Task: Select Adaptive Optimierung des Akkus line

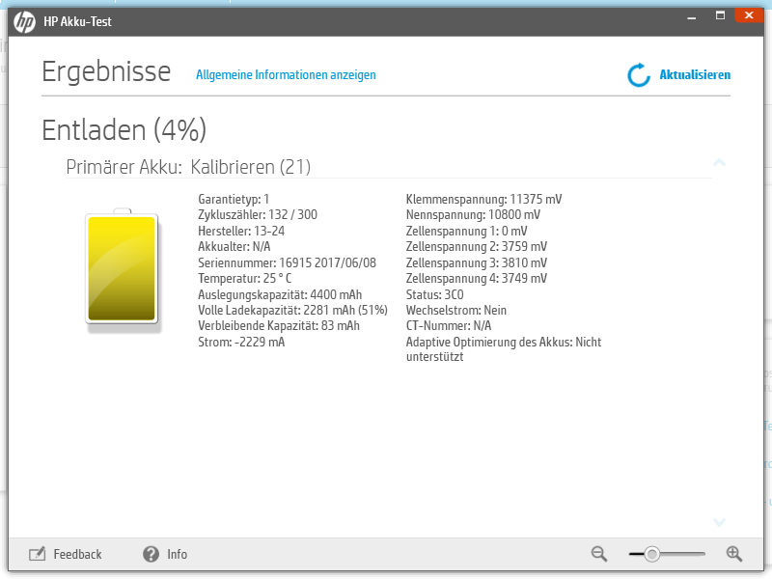Action: point(504,349)
